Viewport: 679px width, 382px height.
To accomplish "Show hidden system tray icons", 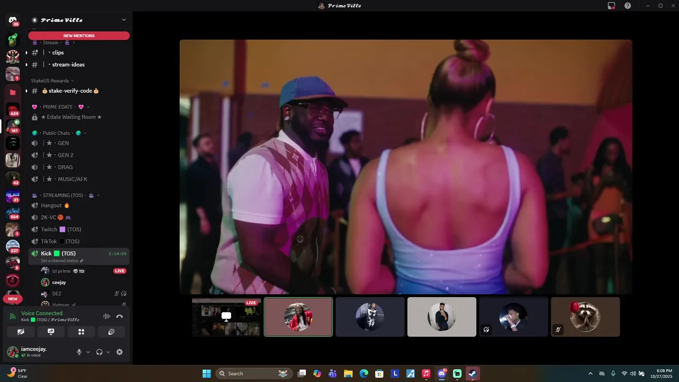I will coord(590,374).
